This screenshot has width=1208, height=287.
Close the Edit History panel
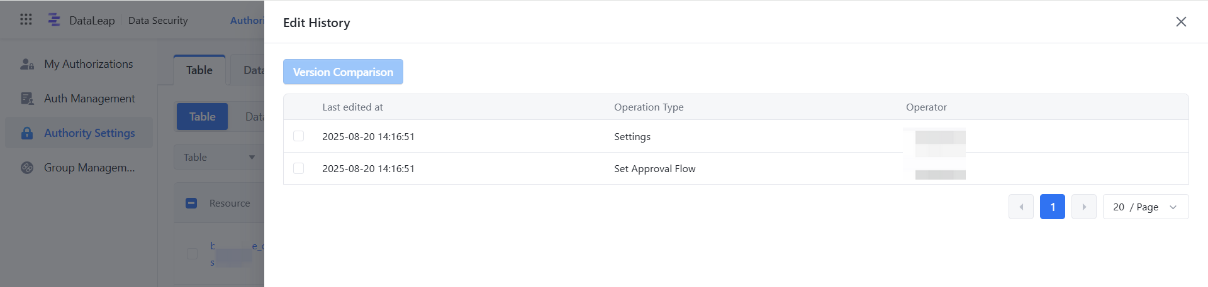pos(1181,22)
